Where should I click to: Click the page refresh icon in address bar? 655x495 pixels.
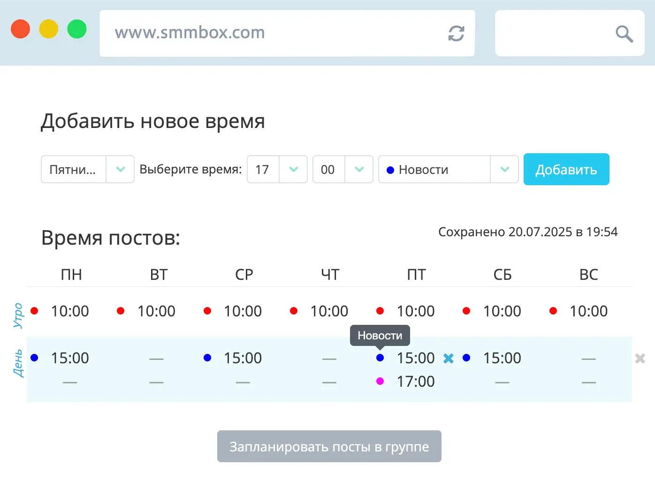[457, 33]
